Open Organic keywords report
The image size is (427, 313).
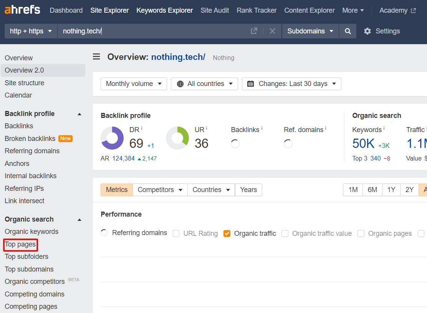[x=31, y=232]
